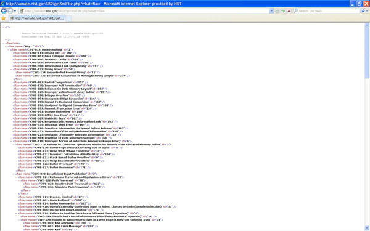Click 'CWE-123: Write What Where Condition' line
370x231 pixels.
pyautogui.click(x=61, y=151)
